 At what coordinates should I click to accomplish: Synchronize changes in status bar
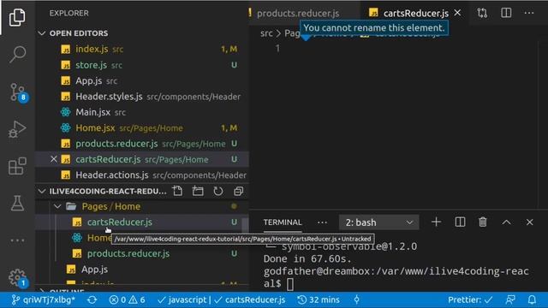point(92,300)
